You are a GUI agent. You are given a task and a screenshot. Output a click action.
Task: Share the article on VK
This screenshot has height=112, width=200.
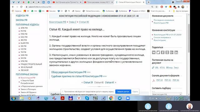point(154,52)
